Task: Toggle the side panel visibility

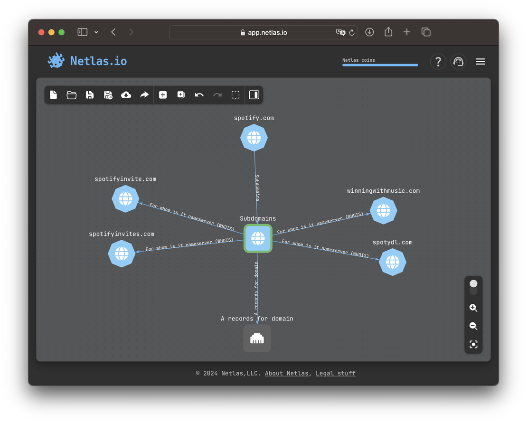Action: coord(254,95)
